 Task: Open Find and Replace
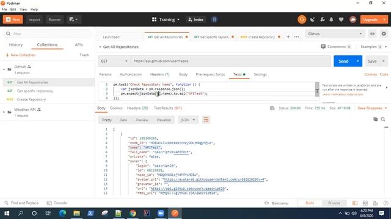coord(21,203)
